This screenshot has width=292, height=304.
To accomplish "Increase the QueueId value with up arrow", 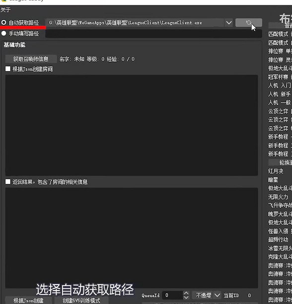I will point(186,293).
